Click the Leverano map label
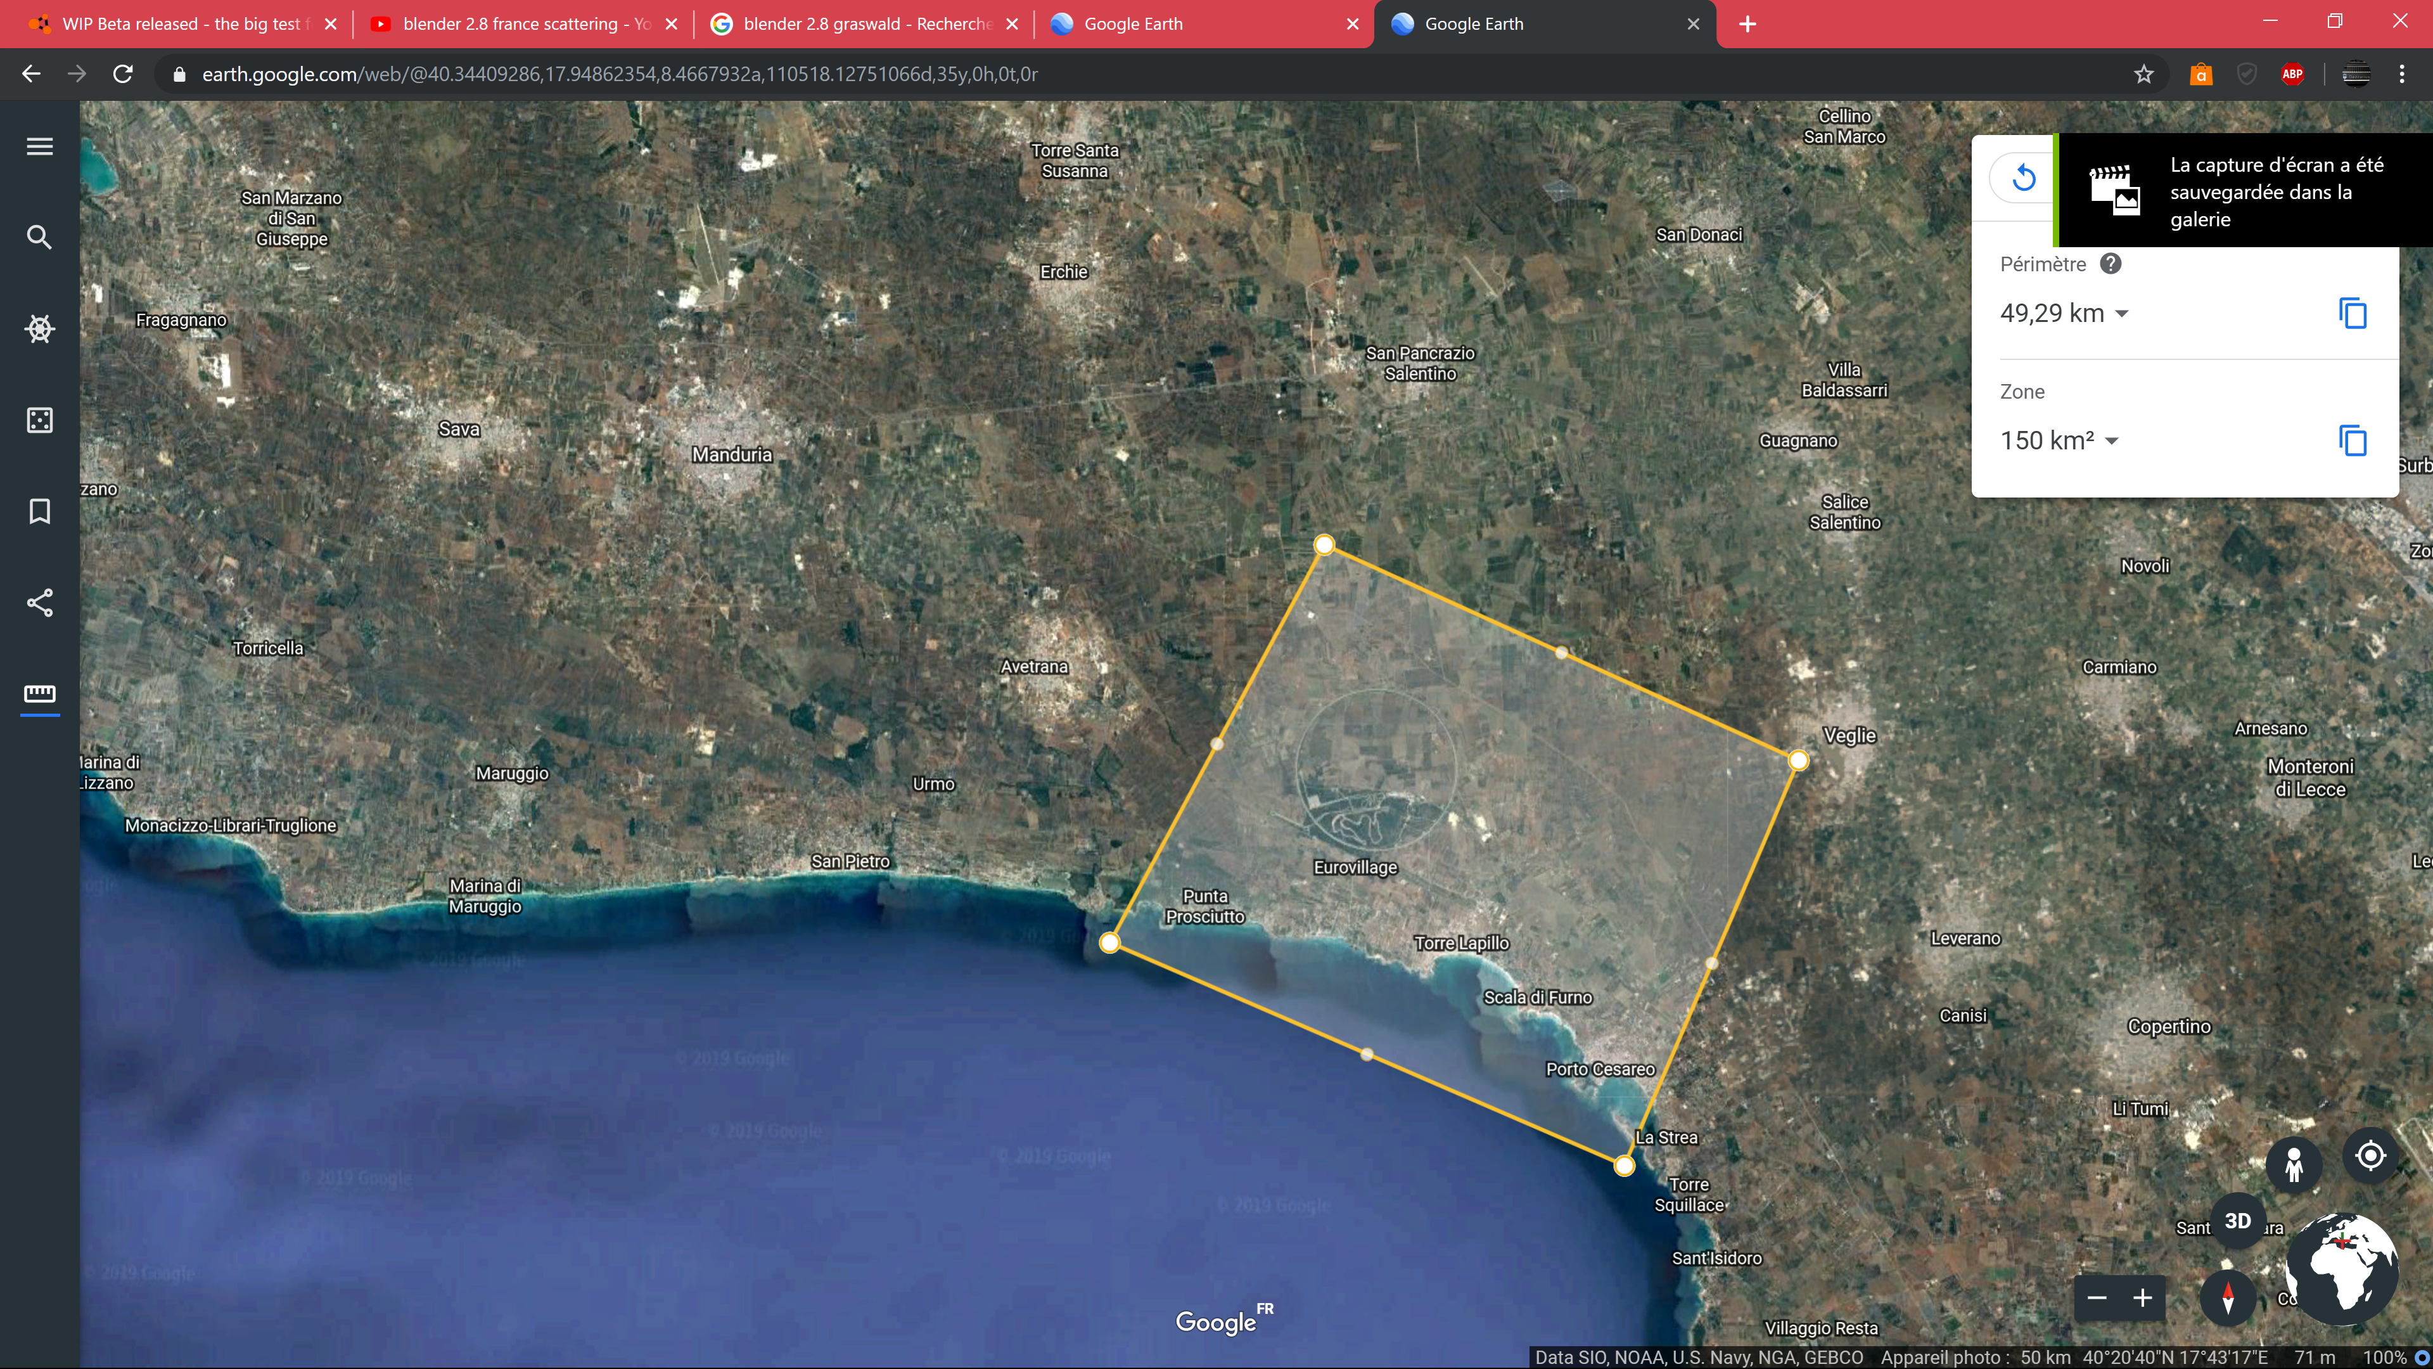Viewport: 2433px width, 1369px height. pyautogui.click(x=1965, y=938)
